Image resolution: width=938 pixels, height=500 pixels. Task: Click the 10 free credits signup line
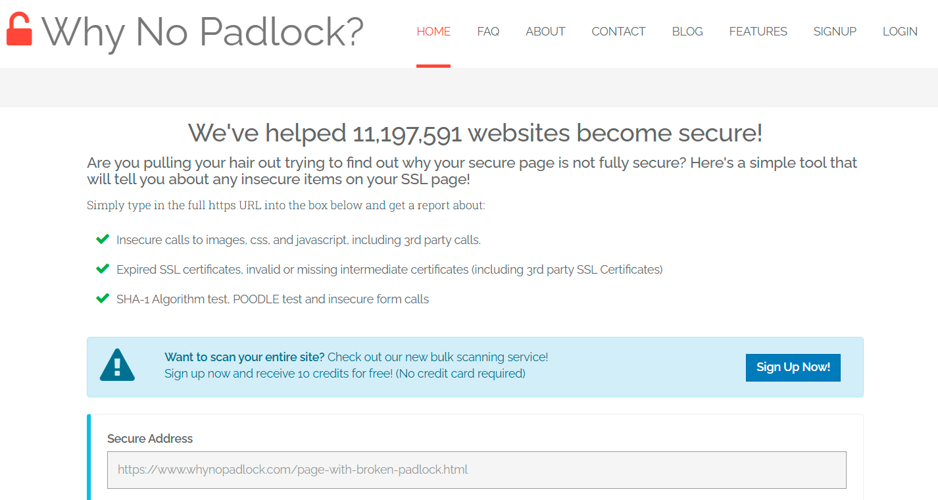coord(345,374)
